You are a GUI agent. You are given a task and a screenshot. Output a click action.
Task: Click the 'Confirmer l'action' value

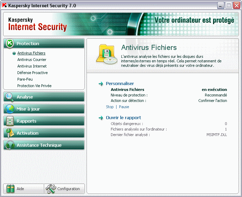(x=212, y=101)
